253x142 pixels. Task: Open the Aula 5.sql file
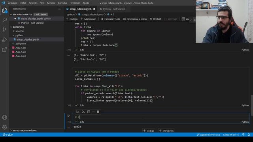coord(21,52)
